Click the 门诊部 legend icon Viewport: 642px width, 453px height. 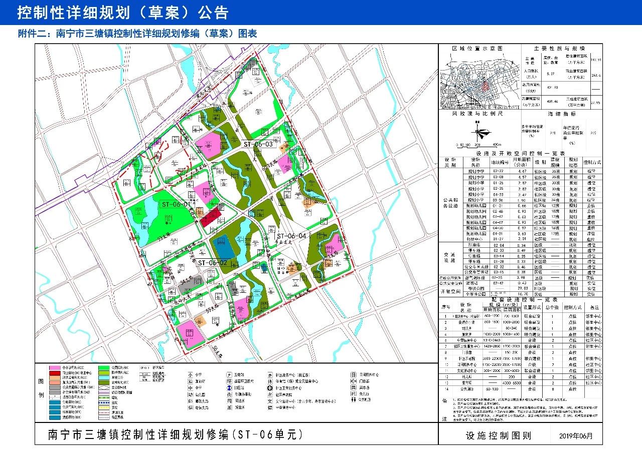(353, 381)
